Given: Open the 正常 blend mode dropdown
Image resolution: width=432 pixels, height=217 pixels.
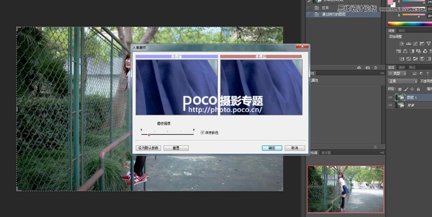Looking at the screenshot, I should [402, 81].
